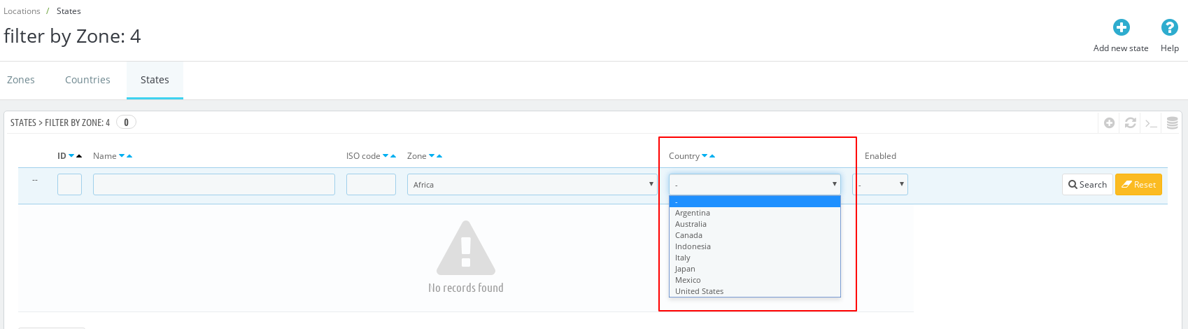Refresh the states list

point(1131,122)
